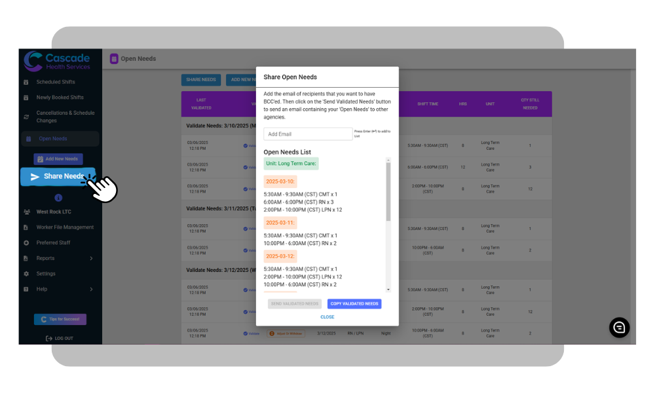
Task: Click the West Rock LTC people icon
Action: [27, 212]
